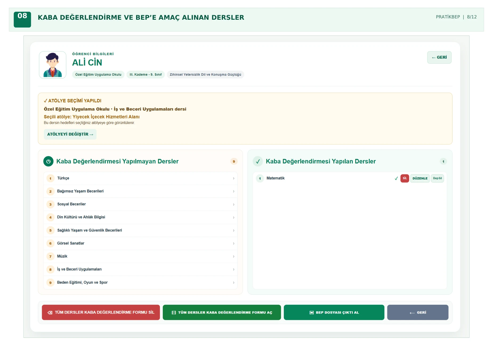493x349 pixels.
Task: Click the count badge 9 in Yapılmayan Dersler header
Action: 234,161
